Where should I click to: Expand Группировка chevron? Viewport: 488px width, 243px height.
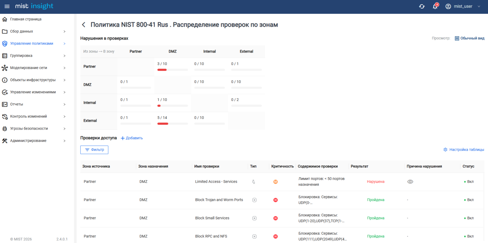(x=64, y=56)
